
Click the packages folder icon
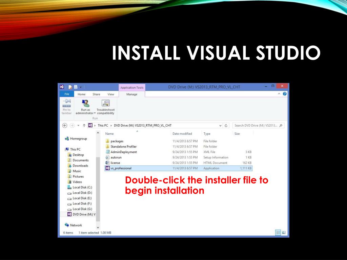(107, 141)
